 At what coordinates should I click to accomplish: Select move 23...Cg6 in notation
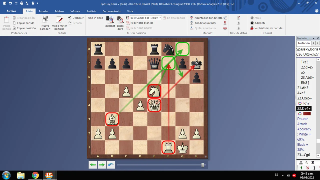(x=303, y=155)
